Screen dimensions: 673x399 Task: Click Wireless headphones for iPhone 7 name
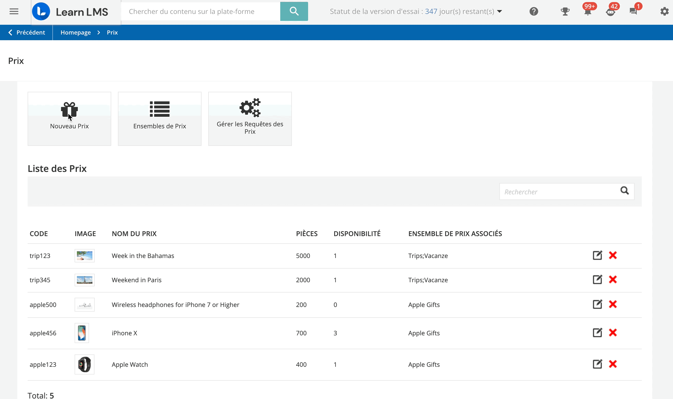tap(175, 305)
